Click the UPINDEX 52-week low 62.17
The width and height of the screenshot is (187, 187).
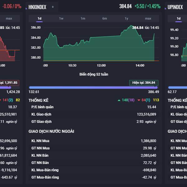[172, 92]
